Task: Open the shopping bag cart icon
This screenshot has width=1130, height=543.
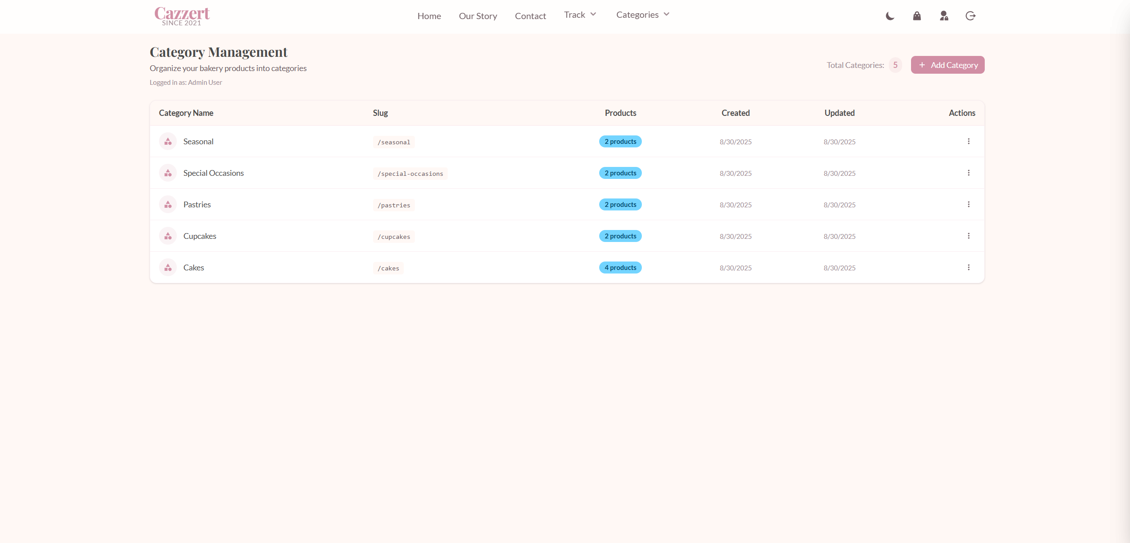Action: [917, 16]
